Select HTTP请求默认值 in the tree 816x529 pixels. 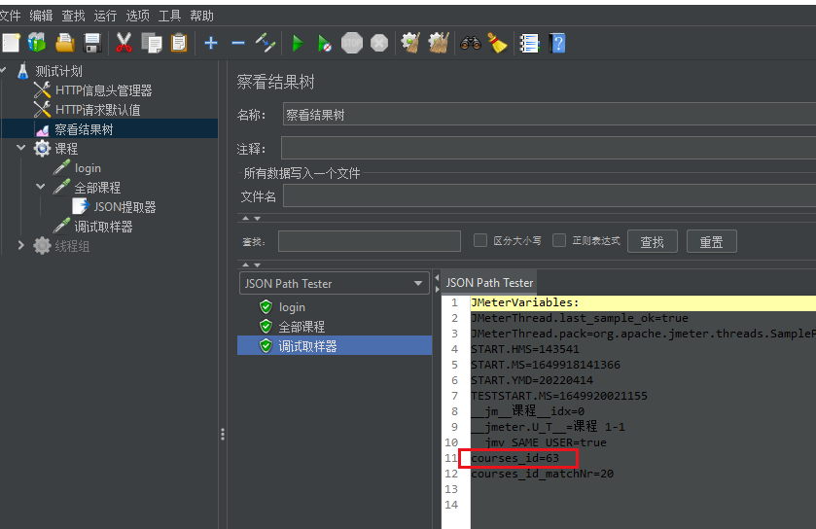(x=97, y=110)
